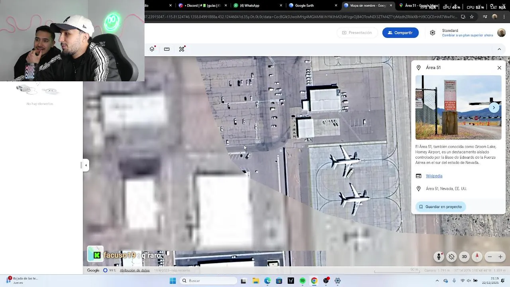Screen dimensions: 510x287
Task: Zoom out with the minus button
Action: click(x=490, y=257)
